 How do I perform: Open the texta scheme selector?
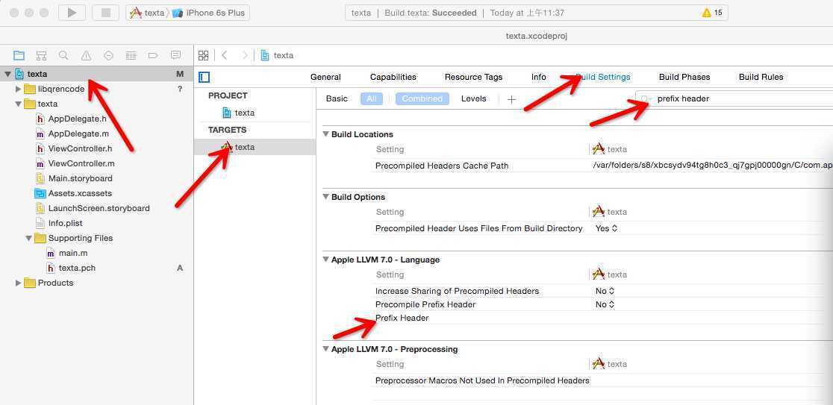[147, 13]
